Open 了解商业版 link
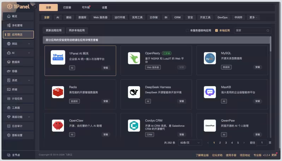Viewport: 282px width, 161px height. 202,155
